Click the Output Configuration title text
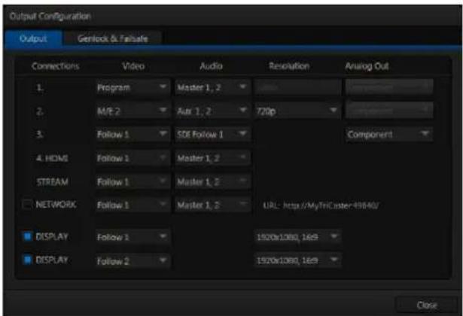Screen dimensions: 463x316 [50, 16]
